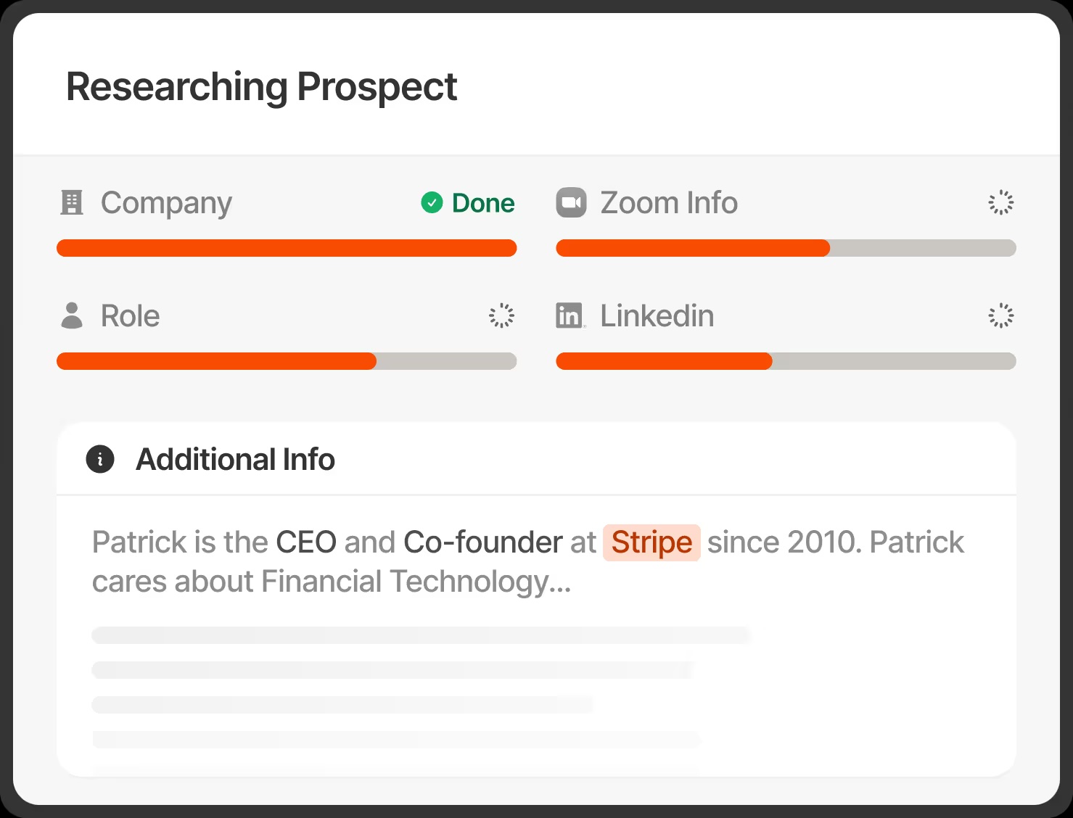Screen dimensions: 1073x818
Task: Click the Company progress bar
Action: pos(287,248)
